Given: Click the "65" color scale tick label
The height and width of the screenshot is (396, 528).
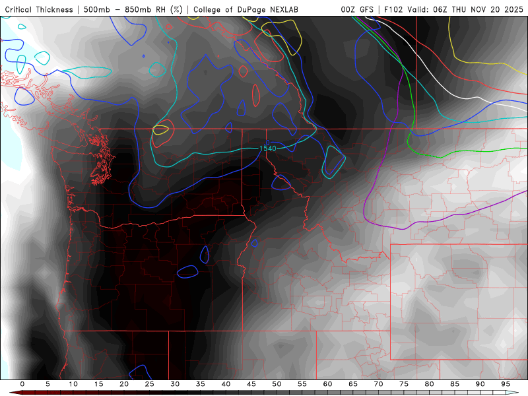Looking at the screenshot, I should [353, 384].
